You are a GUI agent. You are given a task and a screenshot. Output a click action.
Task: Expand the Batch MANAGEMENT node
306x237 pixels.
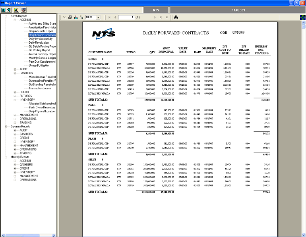pos(15,115)
